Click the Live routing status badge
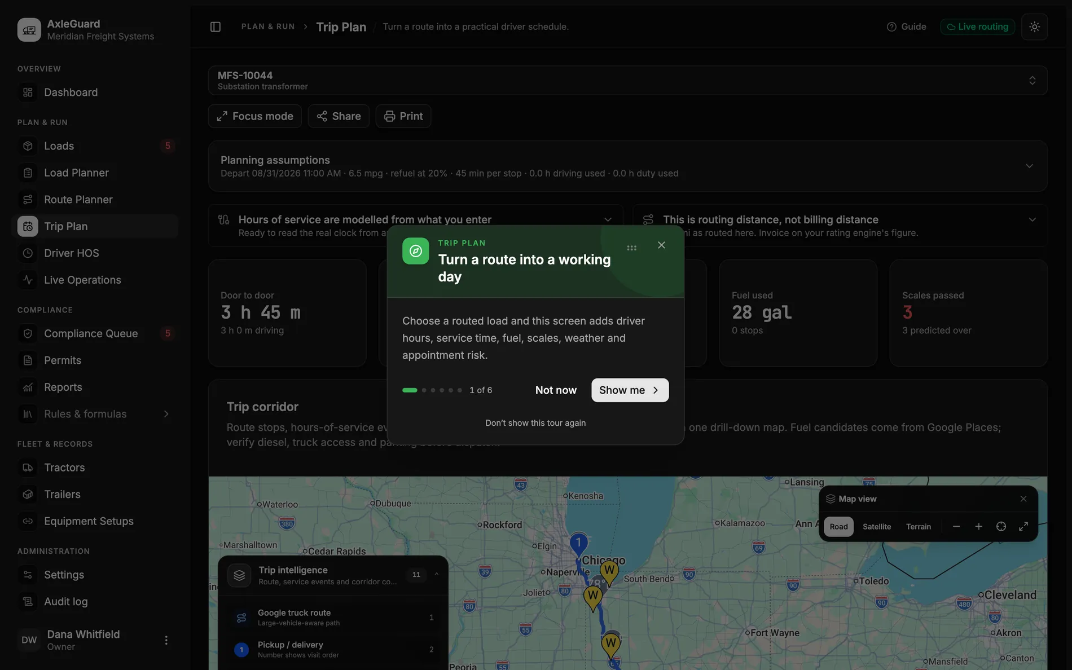This screenshot has width=1072, height=670. (x=977, y=27)
